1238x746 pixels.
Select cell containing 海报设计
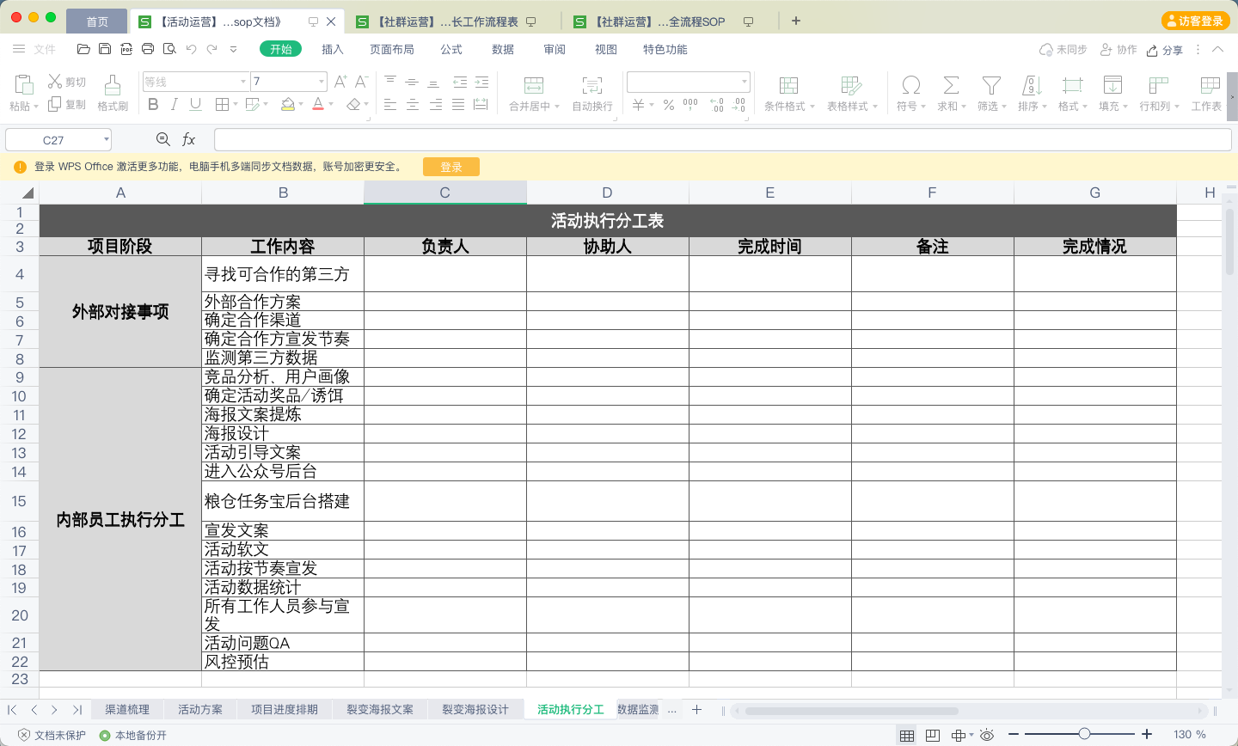(x=283, y=433)
